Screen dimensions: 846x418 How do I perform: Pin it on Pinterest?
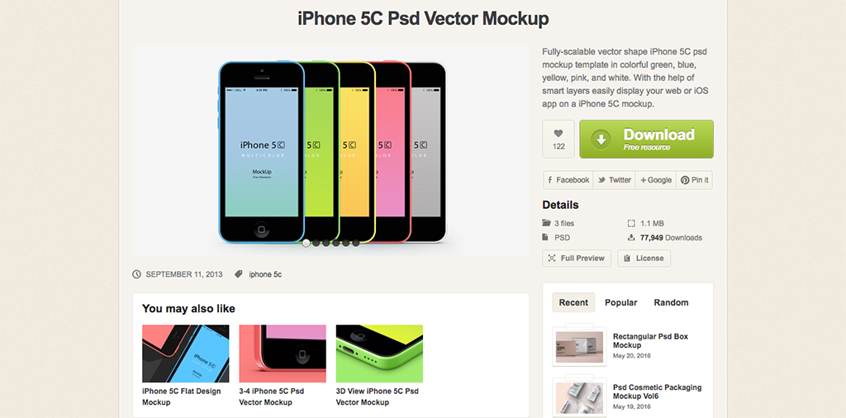coord(694,180)
